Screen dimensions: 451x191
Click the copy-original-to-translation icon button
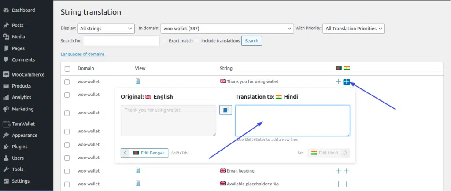pos(225,110)
